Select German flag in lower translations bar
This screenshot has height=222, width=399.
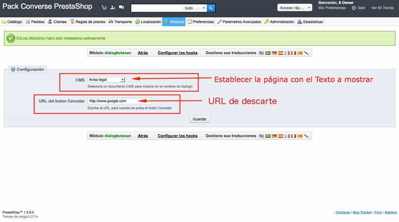point(274,136)
